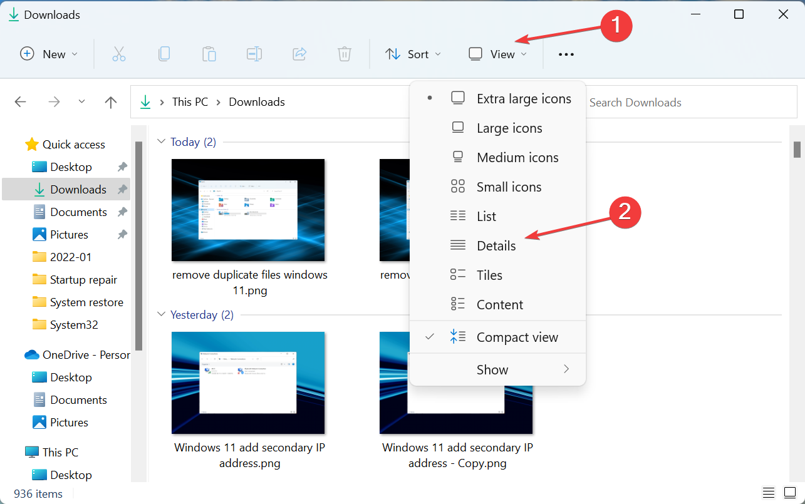Click the Paste clipboard icon
This screenshot has height=504, width=805.
click(x=209, y=54)
